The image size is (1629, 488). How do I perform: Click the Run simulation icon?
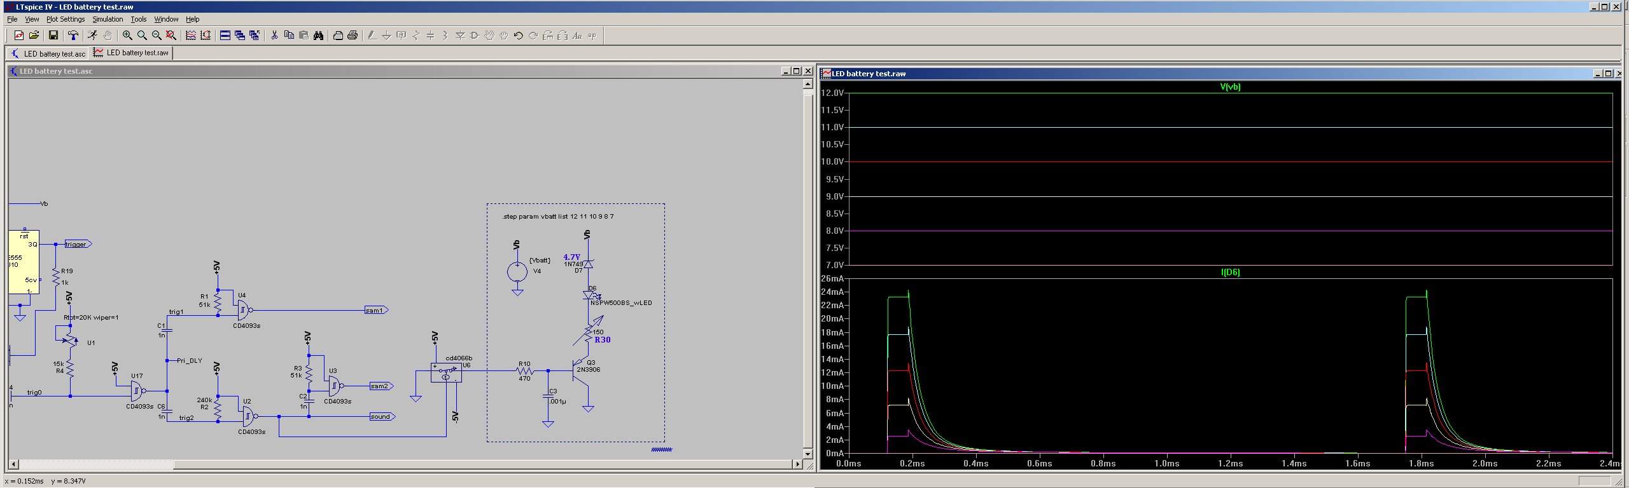[x=92, y=36]
